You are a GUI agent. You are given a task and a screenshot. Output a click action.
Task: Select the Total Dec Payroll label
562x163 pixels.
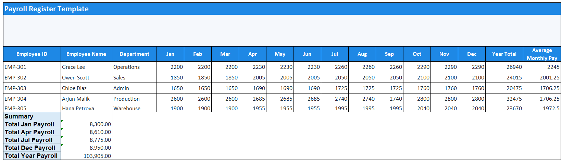32,148
